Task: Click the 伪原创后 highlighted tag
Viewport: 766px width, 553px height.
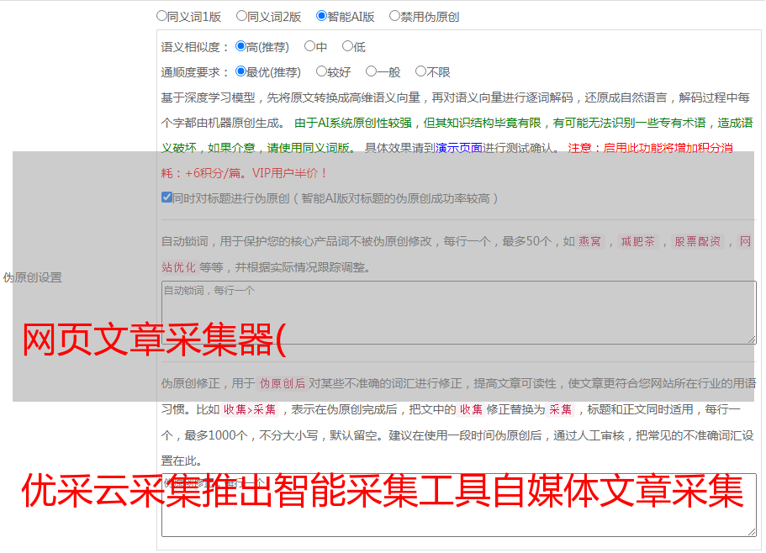Action: coord(283,383)
